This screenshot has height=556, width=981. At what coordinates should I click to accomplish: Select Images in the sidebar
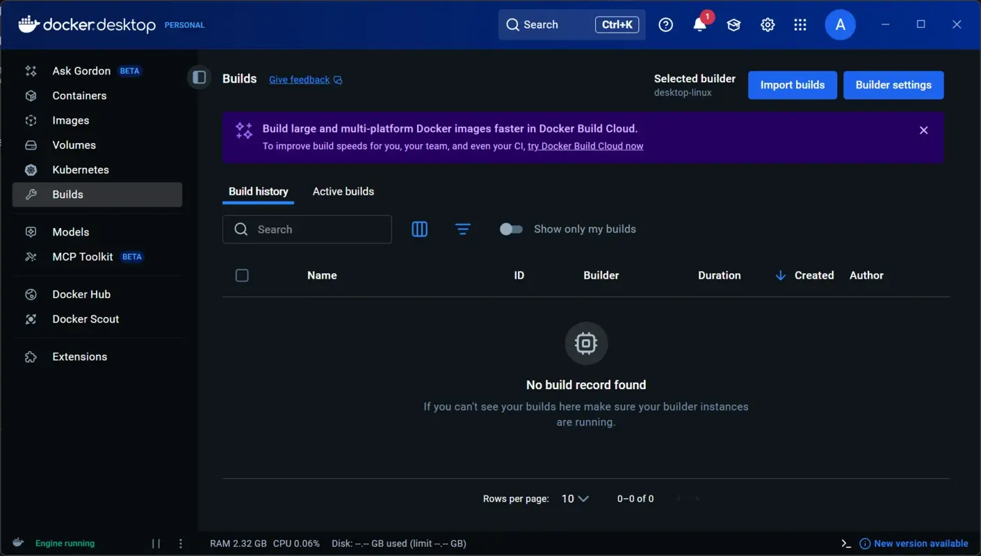click(70, 120)
